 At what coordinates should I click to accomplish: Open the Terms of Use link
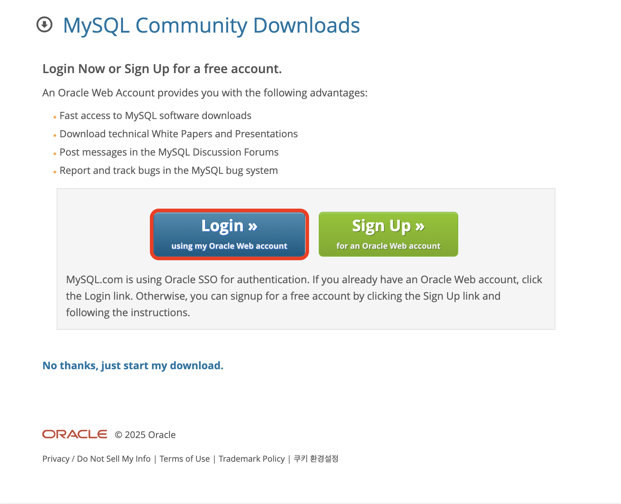[x=185, y=459]
